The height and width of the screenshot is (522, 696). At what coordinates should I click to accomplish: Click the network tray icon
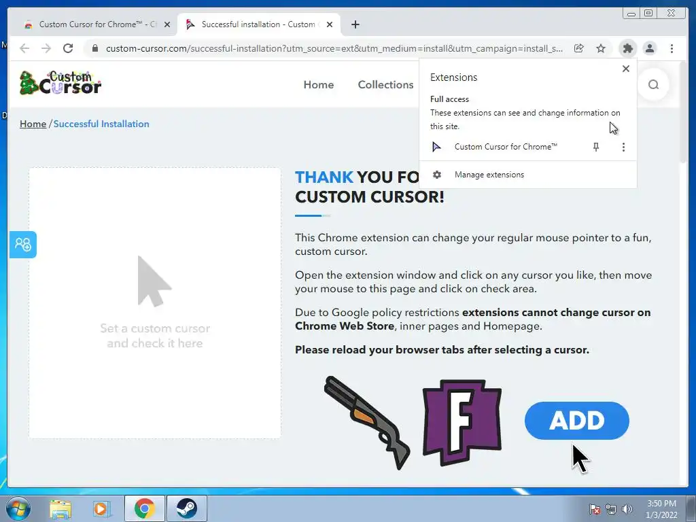click(x=611, y=509)
